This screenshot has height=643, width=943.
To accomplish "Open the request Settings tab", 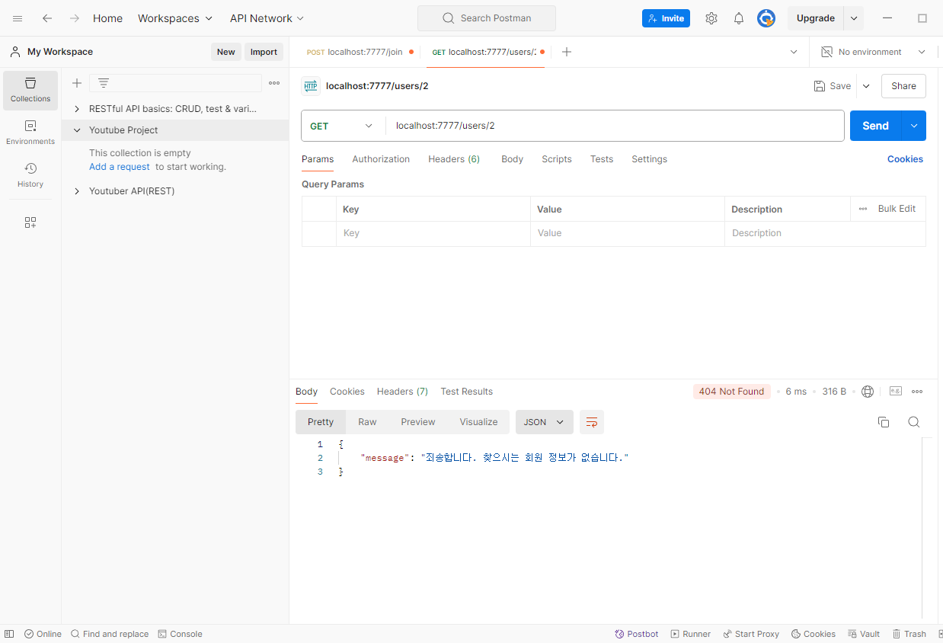I will 649,159.
